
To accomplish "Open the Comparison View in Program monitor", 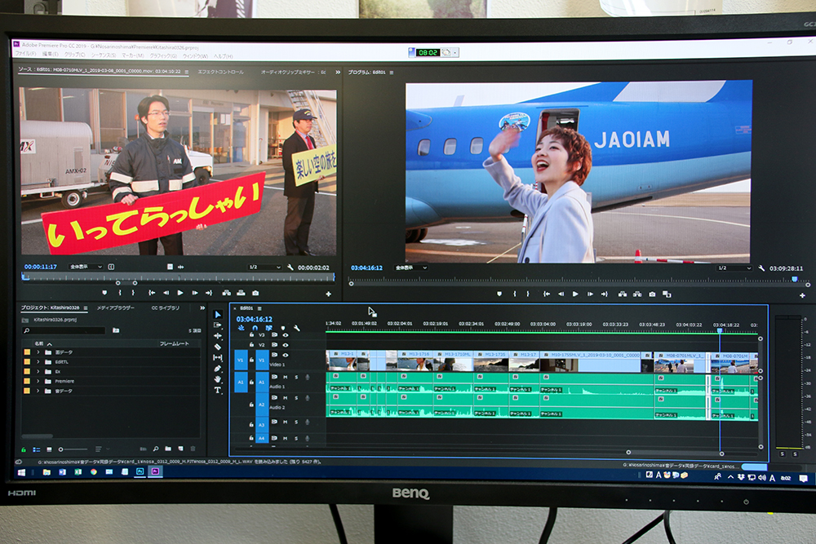I will pos(667,294).
